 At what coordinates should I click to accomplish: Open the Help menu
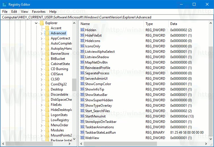coord(53,12)
